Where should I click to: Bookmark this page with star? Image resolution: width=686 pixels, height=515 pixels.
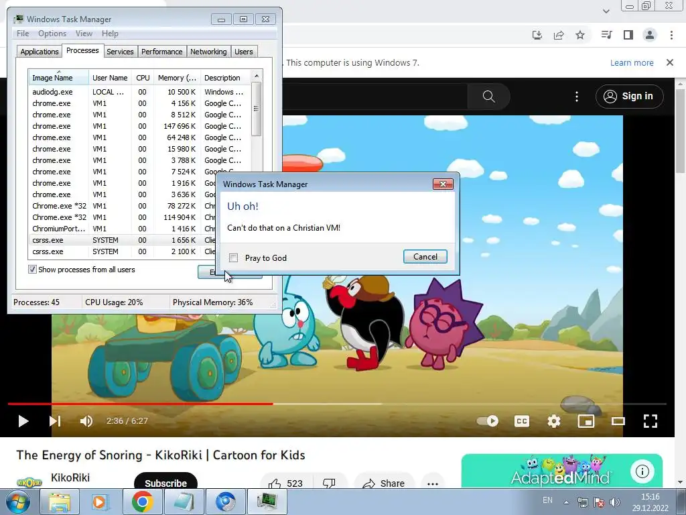[580, 35]
